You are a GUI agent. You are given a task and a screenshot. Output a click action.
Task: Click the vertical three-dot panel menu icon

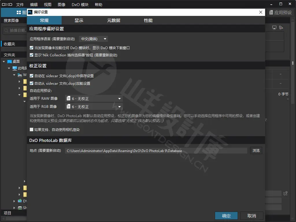[293, 63]
